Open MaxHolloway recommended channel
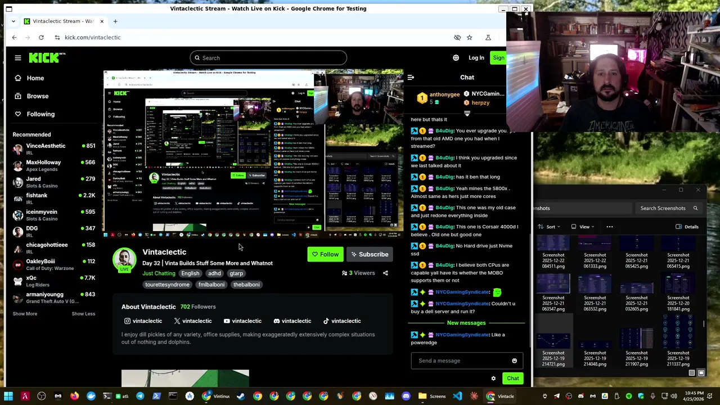720x405 pixels. (54, 165)
